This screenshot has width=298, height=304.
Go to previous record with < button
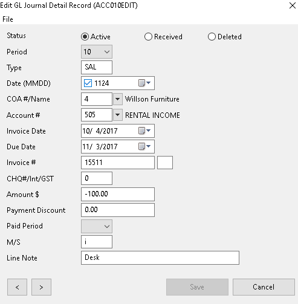pos(17,287)
